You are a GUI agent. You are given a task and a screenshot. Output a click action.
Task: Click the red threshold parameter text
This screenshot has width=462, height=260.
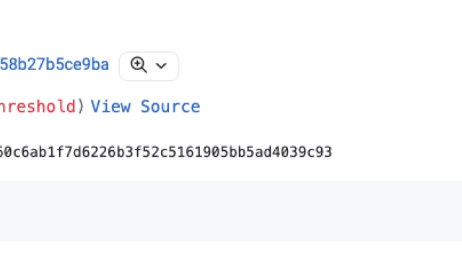38,106
